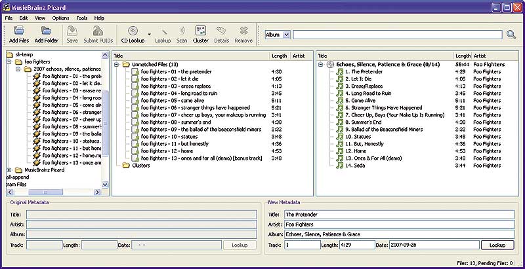Click the Add Files toolbar icon
The height and width of the screenshot is (269, 525).
pos(19,31)
